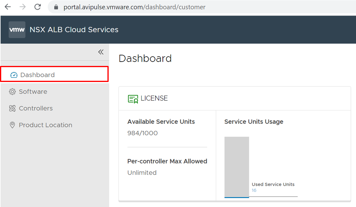
Task: Click the browser forward arrow
Action: [23, 7]
